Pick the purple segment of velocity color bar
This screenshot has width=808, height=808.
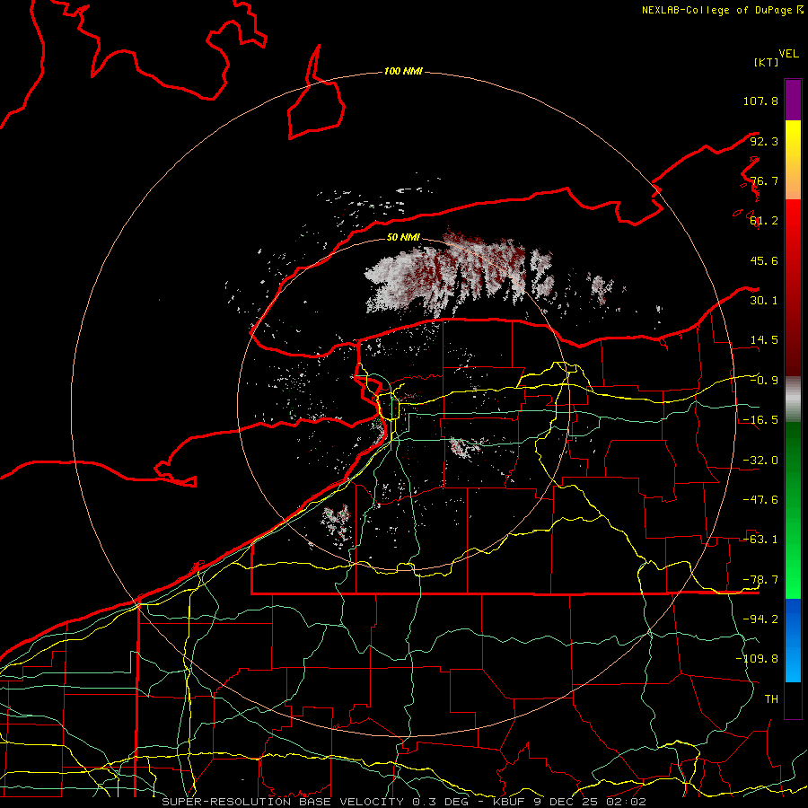[x=793, y=100]
